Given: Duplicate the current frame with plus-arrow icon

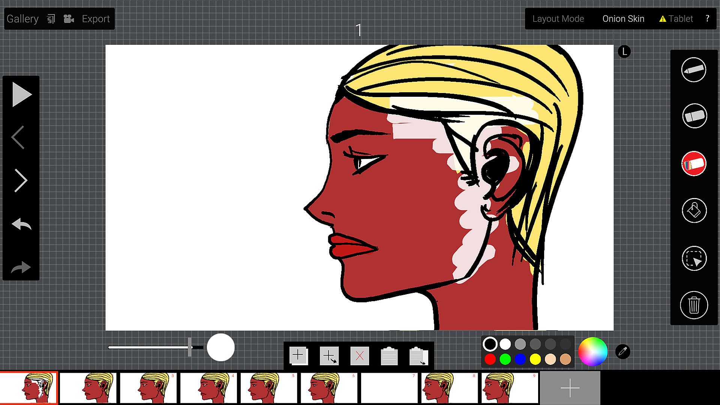Looking at the screenshot, I should click(x=329, y=355).
